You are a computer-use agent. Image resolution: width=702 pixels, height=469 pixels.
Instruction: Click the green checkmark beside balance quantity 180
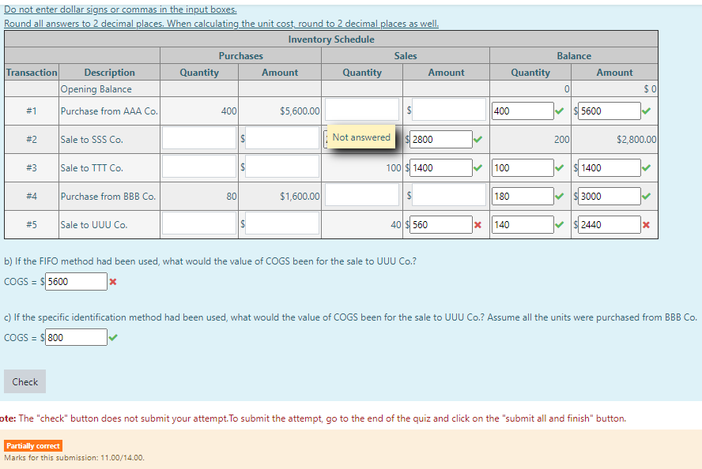coord(559,196)
